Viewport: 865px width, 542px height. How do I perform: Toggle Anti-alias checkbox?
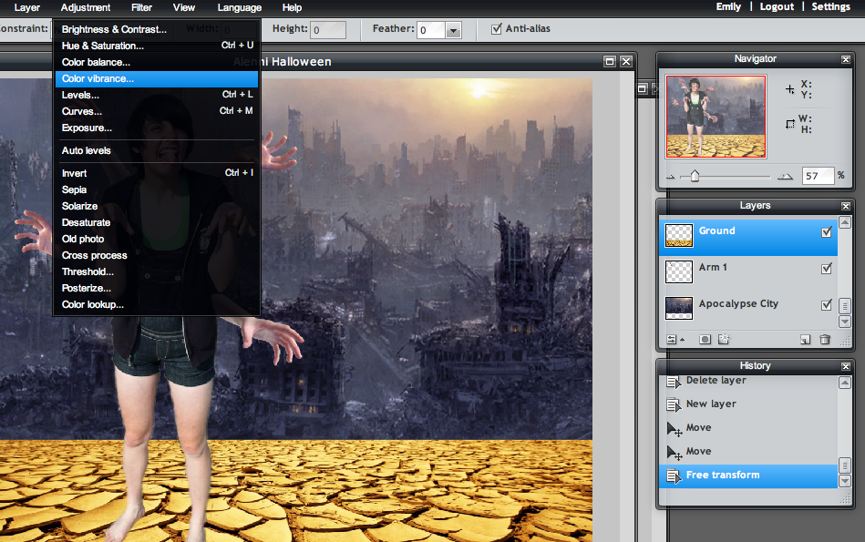[x=497, y=28]
